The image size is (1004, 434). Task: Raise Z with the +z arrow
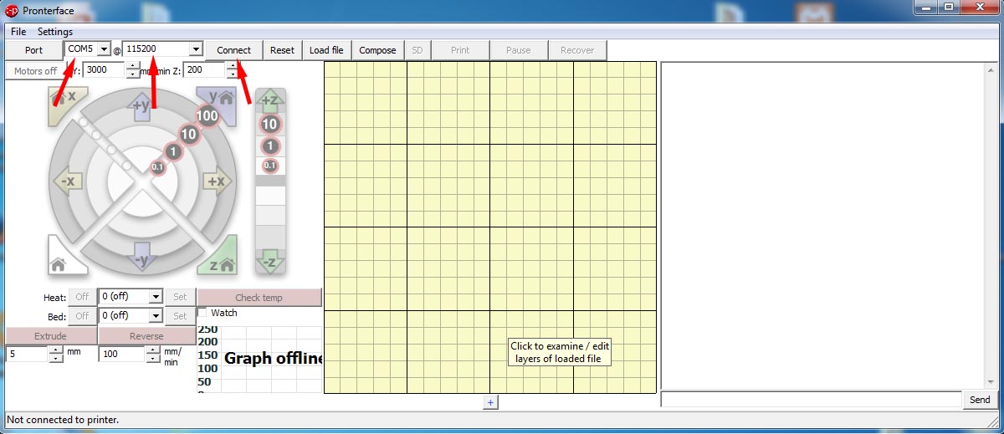pyautogui.click(x=269, y=101)
